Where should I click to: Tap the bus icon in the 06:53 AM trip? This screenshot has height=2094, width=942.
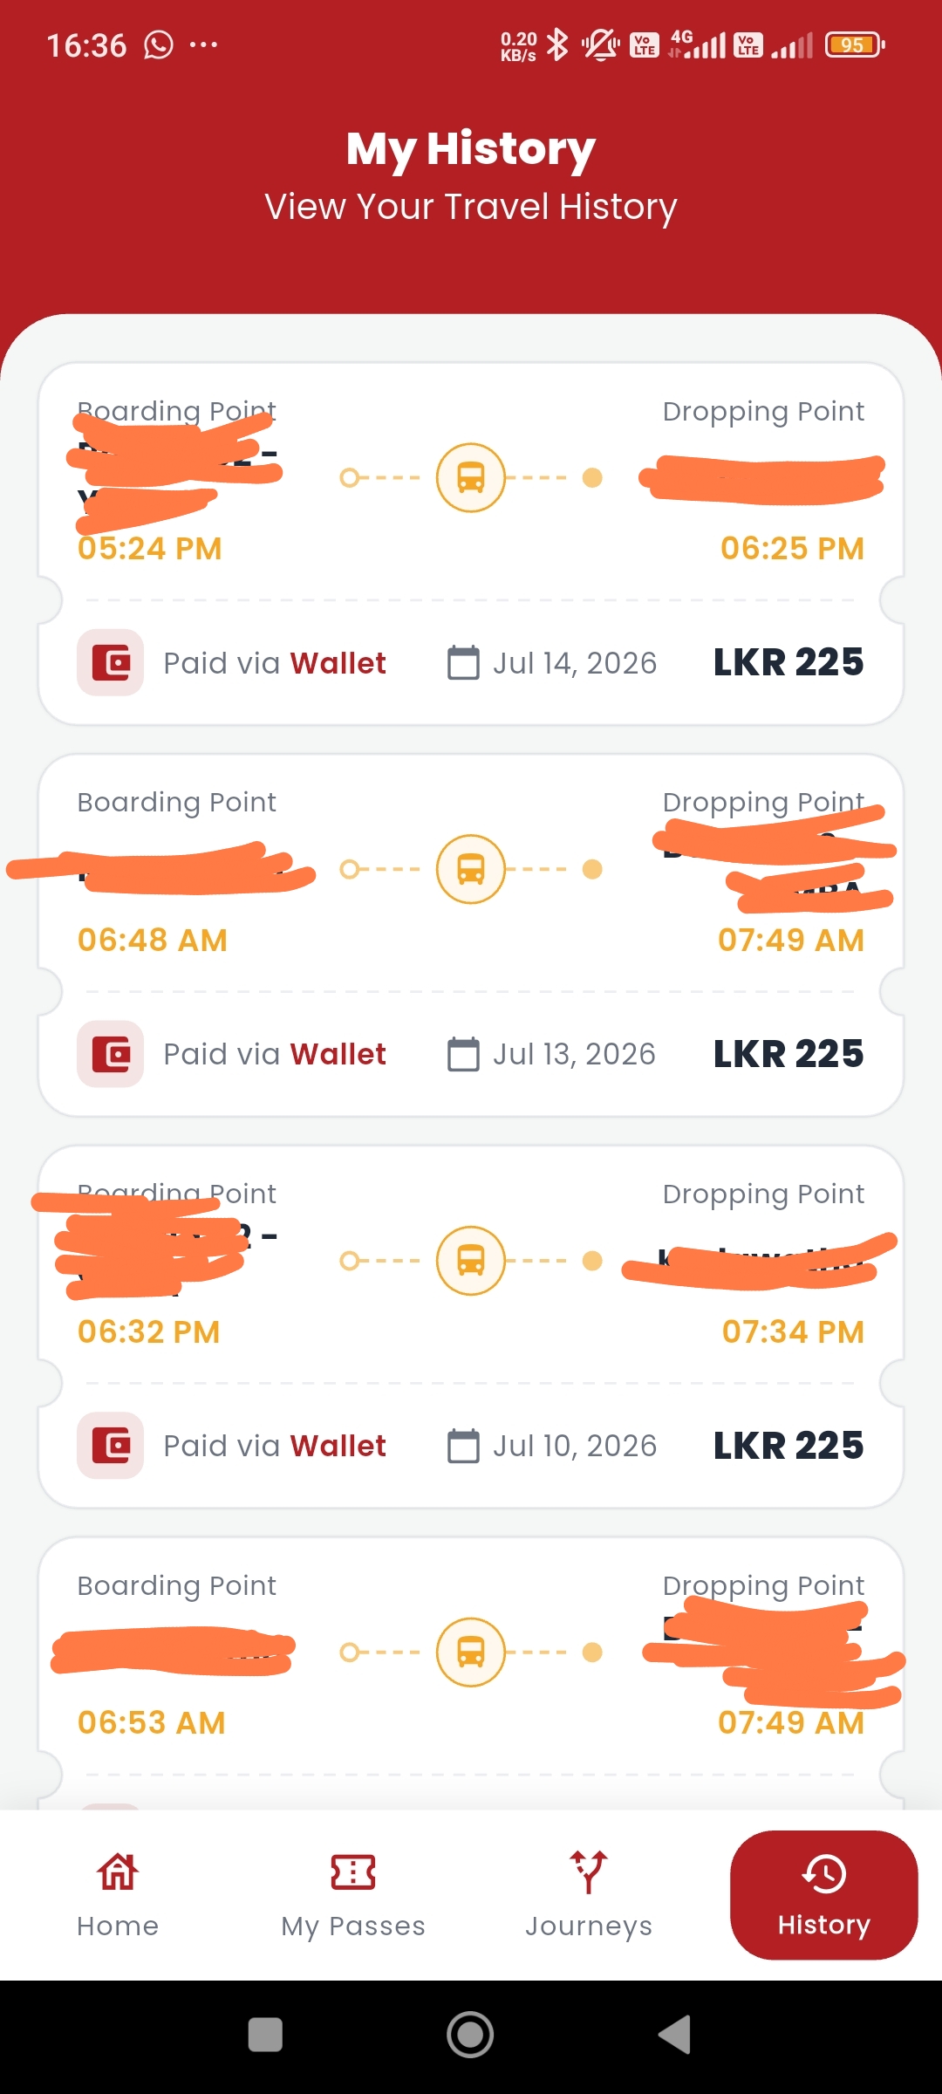coord(471,1653)
